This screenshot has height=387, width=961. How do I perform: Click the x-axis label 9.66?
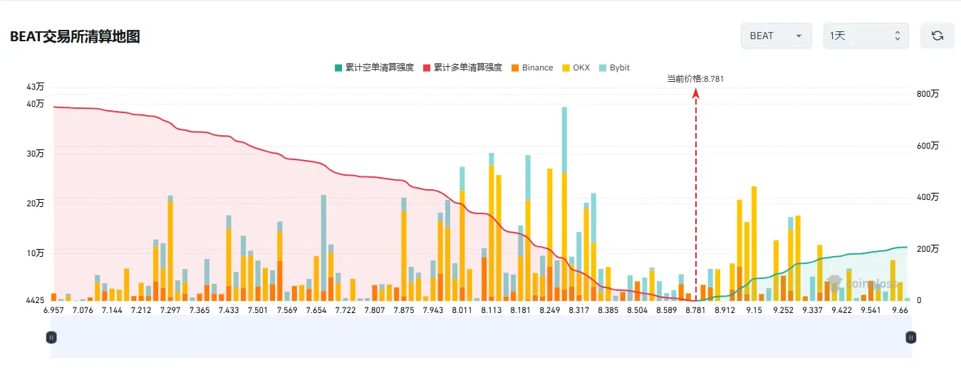[x=900, y=310]
